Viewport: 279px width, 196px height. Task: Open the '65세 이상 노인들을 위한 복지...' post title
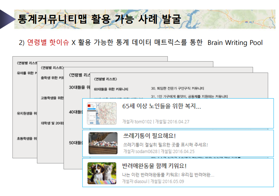click(x=161, y=106)
